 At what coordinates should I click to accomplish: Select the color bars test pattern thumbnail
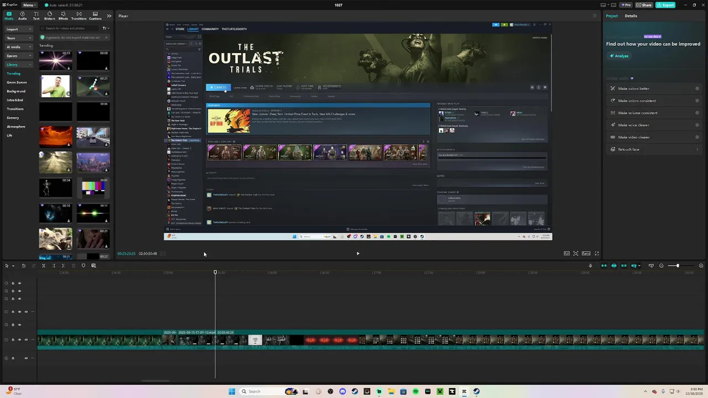point(93,187)
